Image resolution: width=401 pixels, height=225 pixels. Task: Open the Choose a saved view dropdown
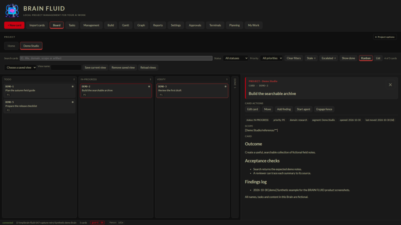(x=20, y=68)
